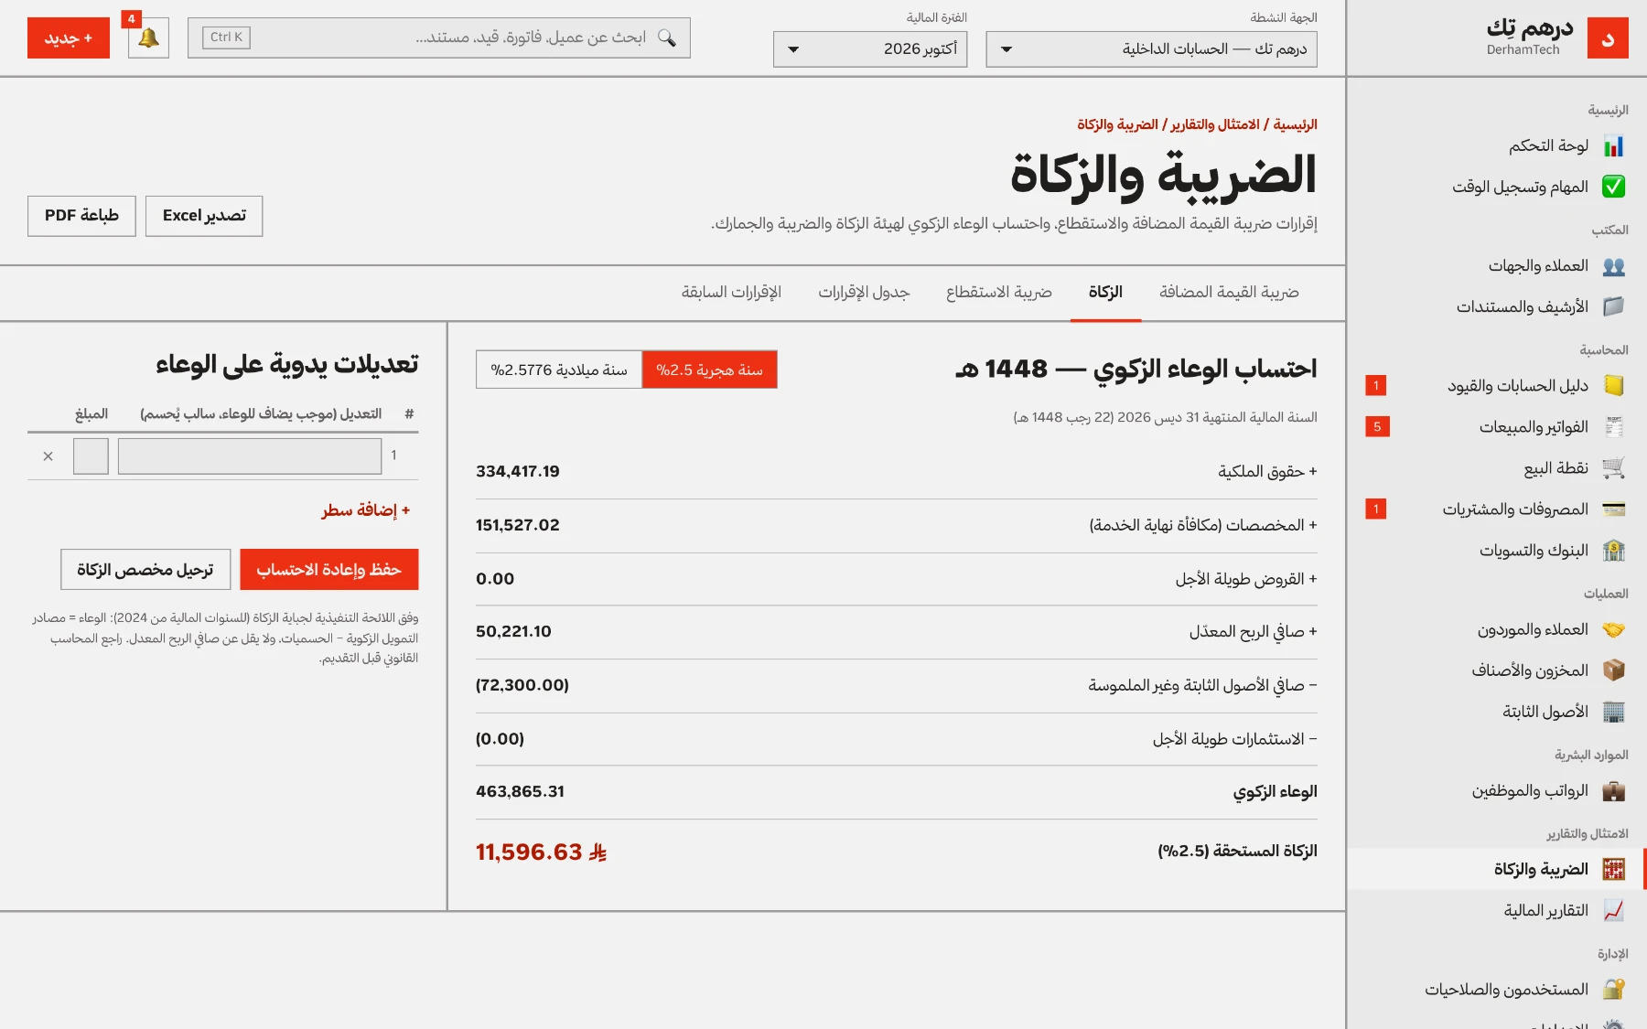Open the chart of accounts yellow book icon
This screenshot has width=1647, height=1029.
pyautogui.click(x=1613, y=386)
